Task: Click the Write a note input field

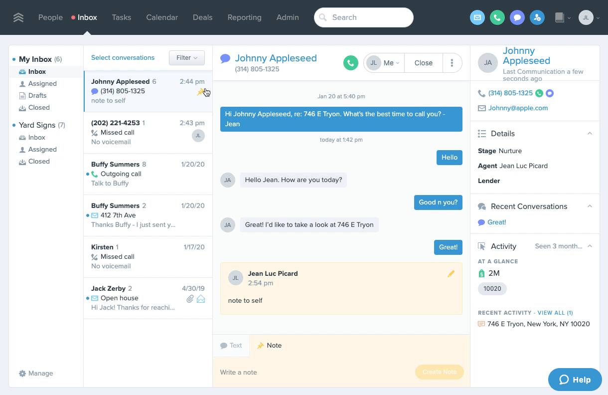Action: point(314,373)
